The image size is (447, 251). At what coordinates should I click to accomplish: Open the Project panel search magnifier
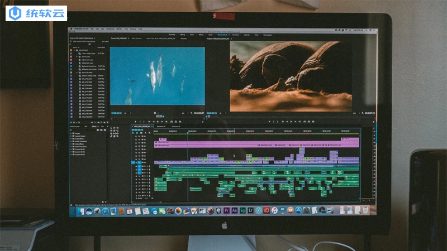coord(70,44)
